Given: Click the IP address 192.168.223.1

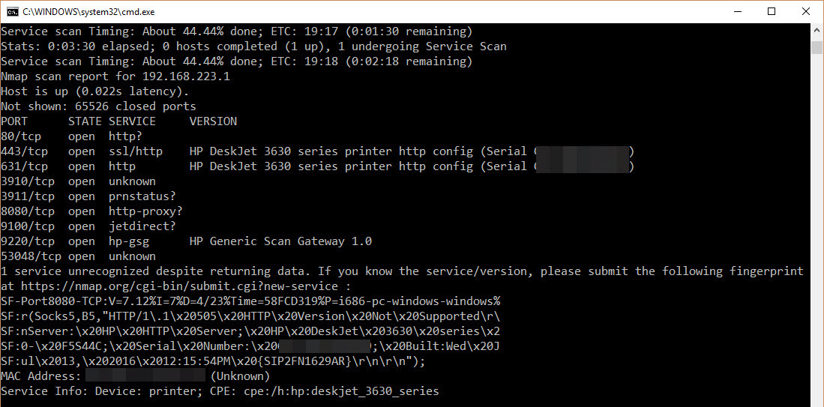Looking at the screenshot, I should [x=186, y=76].
